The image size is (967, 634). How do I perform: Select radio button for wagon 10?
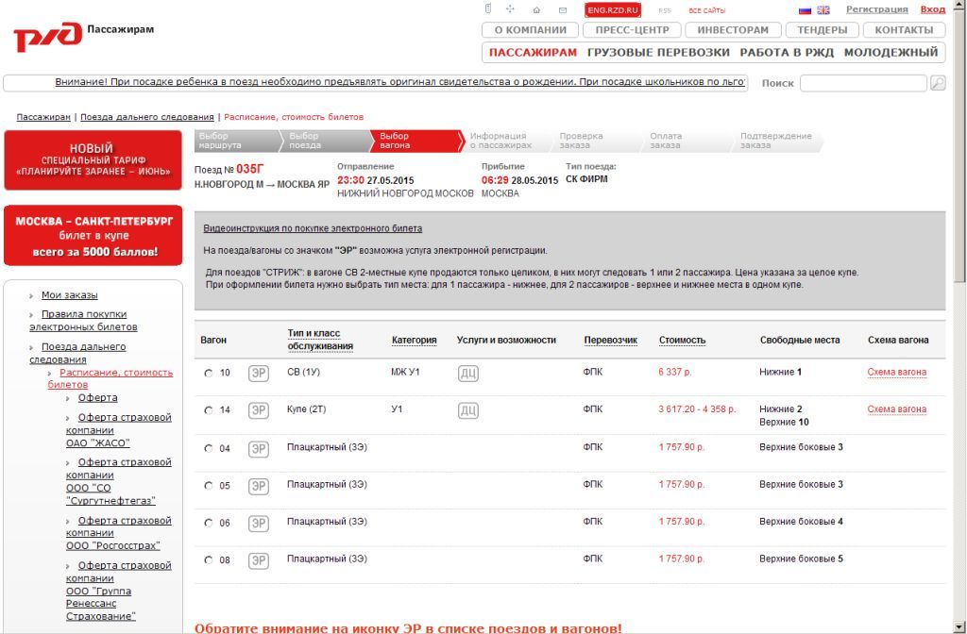pos(209,373)
